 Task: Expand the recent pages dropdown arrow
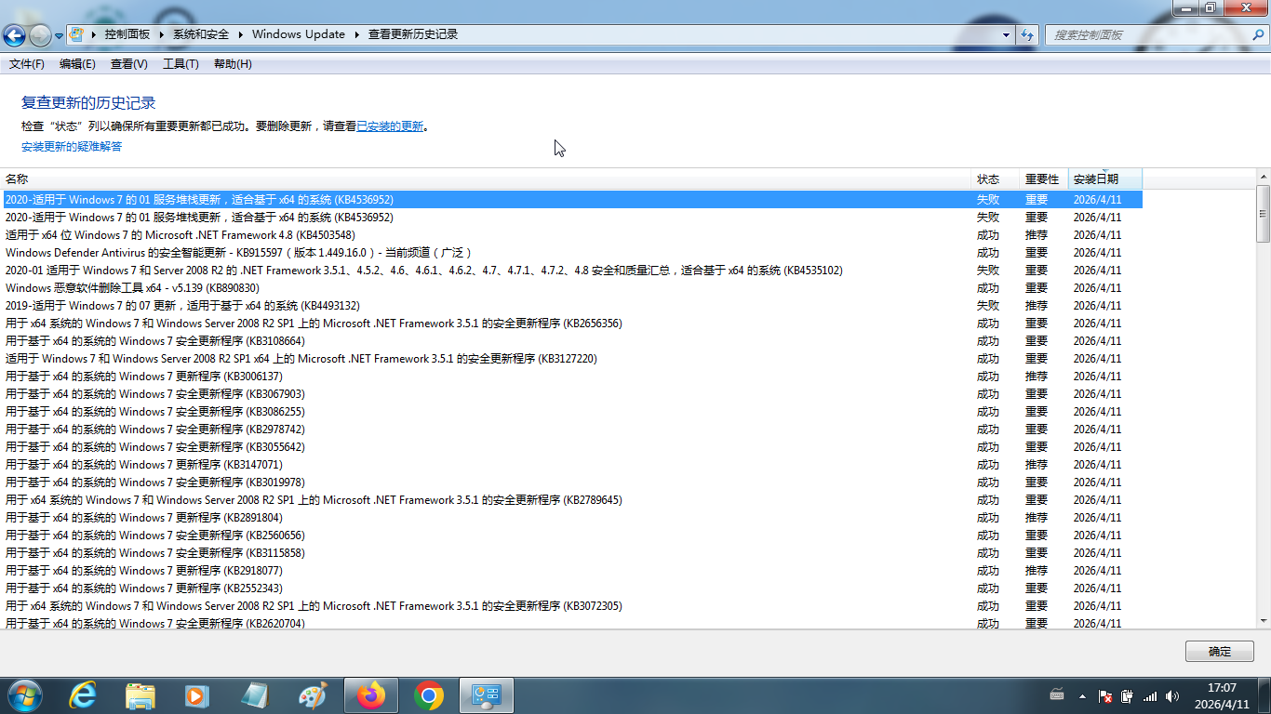(x=60, y=35)
